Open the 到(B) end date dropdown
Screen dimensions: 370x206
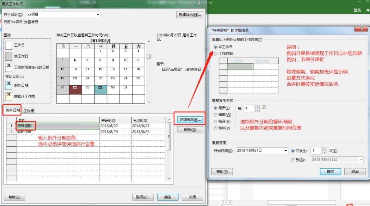tap(361, 160)
